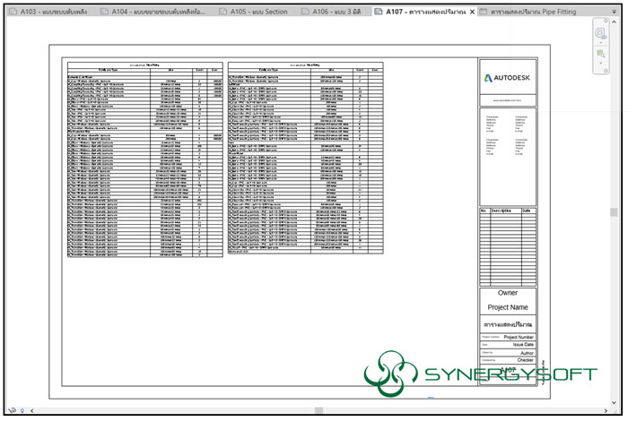Click the left Pipe Fitting schedule table

click(144, 159)
